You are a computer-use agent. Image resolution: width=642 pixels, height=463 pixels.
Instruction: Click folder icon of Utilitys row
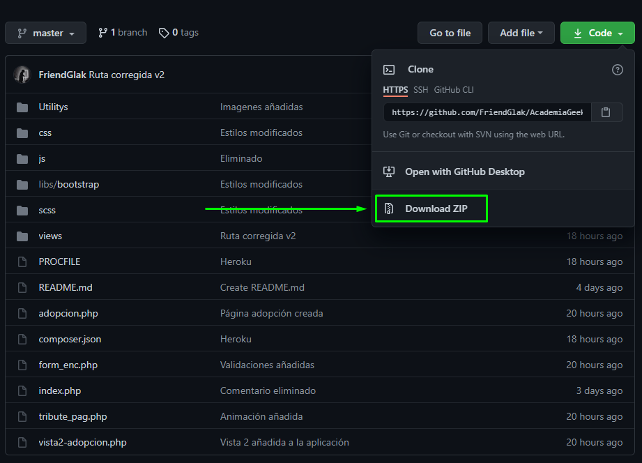pyautogui.click(x=22, y=107)
